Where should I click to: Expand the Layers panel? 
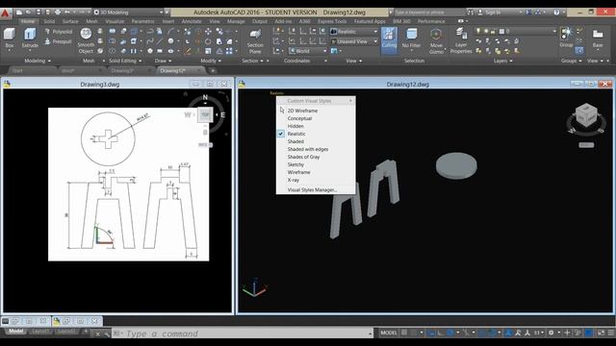pos(502,61)
